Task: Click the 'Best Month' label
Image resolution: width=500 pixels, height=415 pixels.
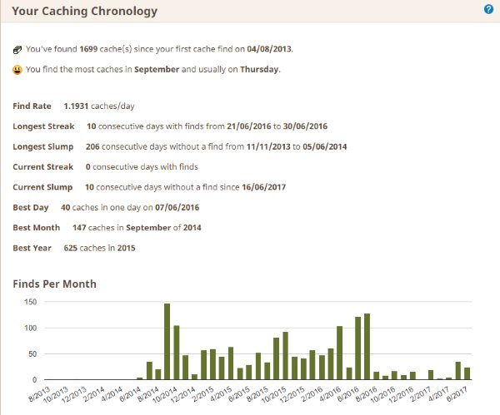Action: pyautogui.click(x=37, y=228)
